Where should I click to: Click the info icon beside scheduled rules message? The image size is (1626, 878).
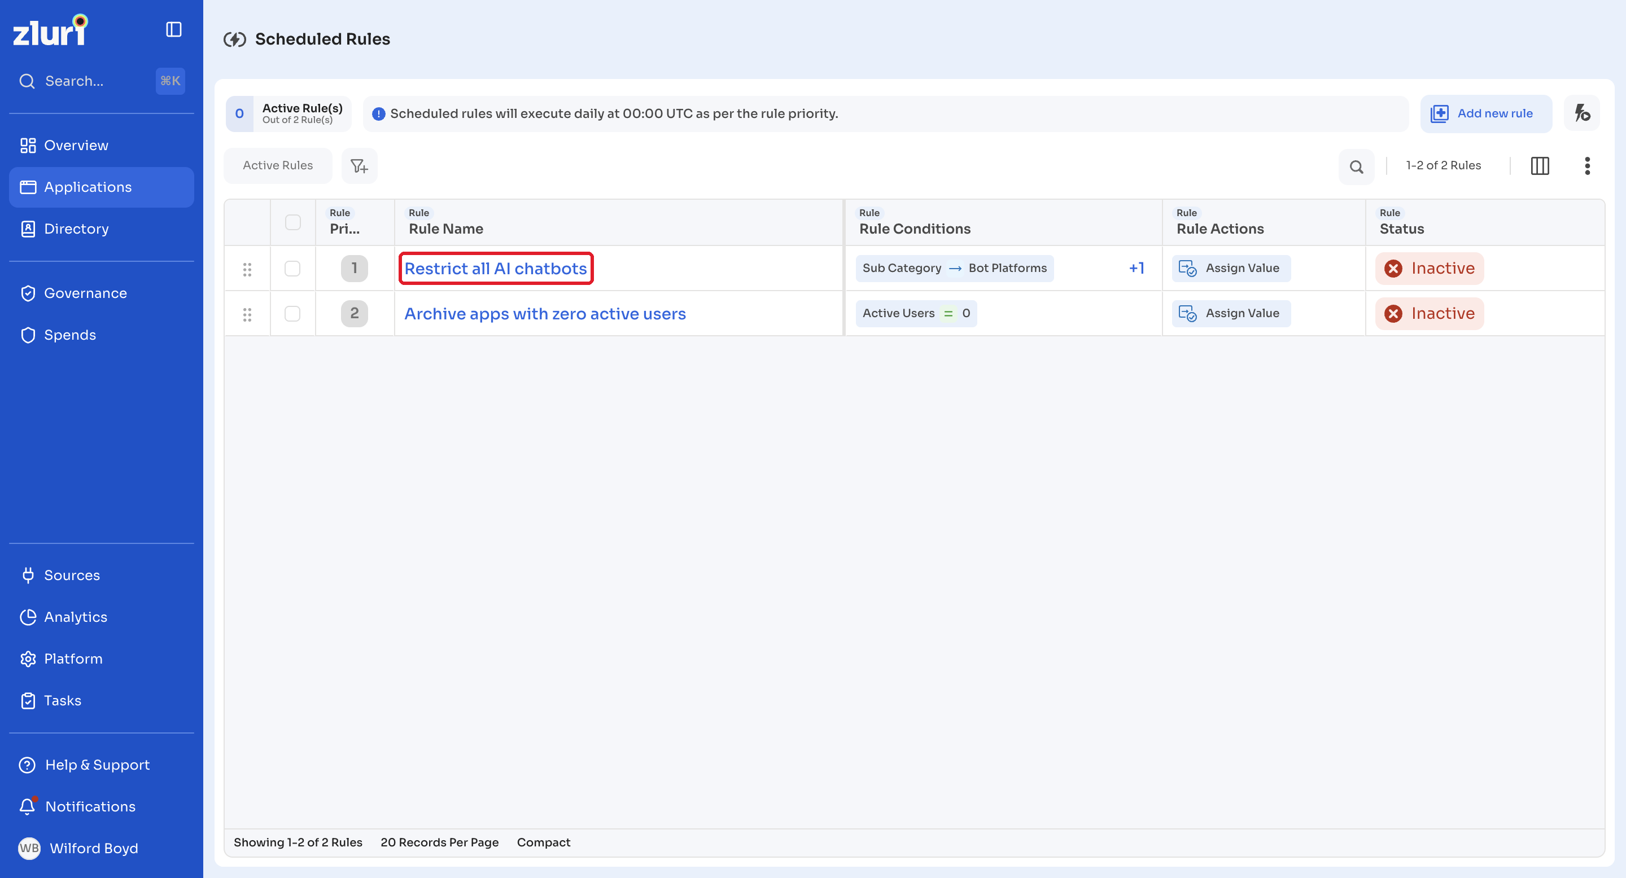pos(379,114)
